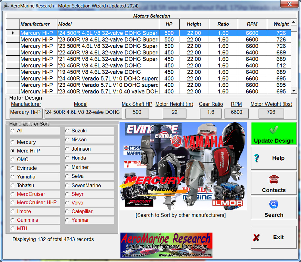Screen dimensions: 301x262
Task: Select the Volvo radio button
Action: click(x=67, y=203)
